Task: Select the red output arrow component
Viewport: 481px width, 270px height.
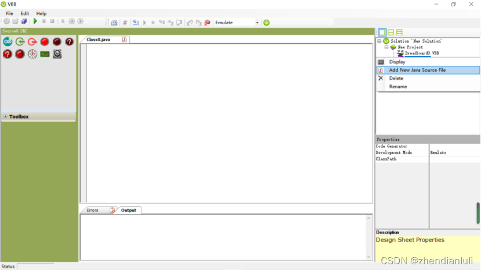Action: 32,42
